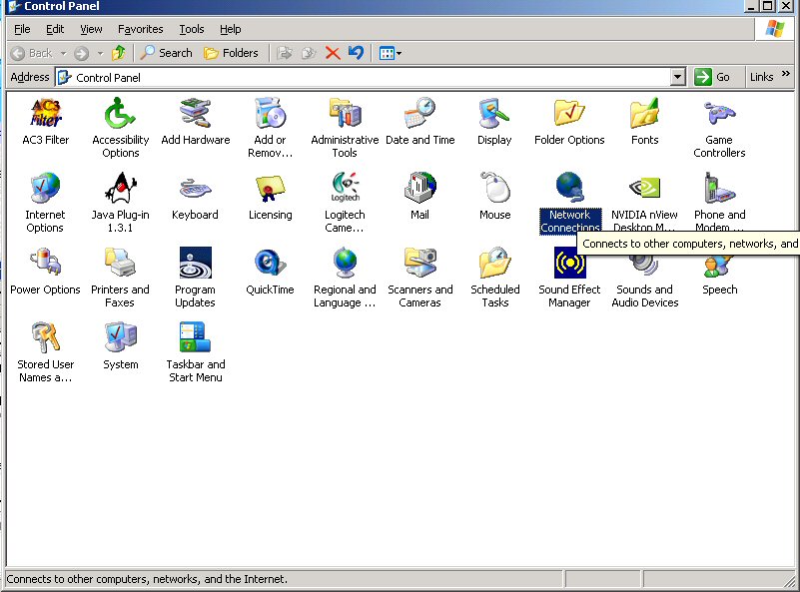Open the File menu
This screenshot has height=592, width=800.
[x=22, y=29]
